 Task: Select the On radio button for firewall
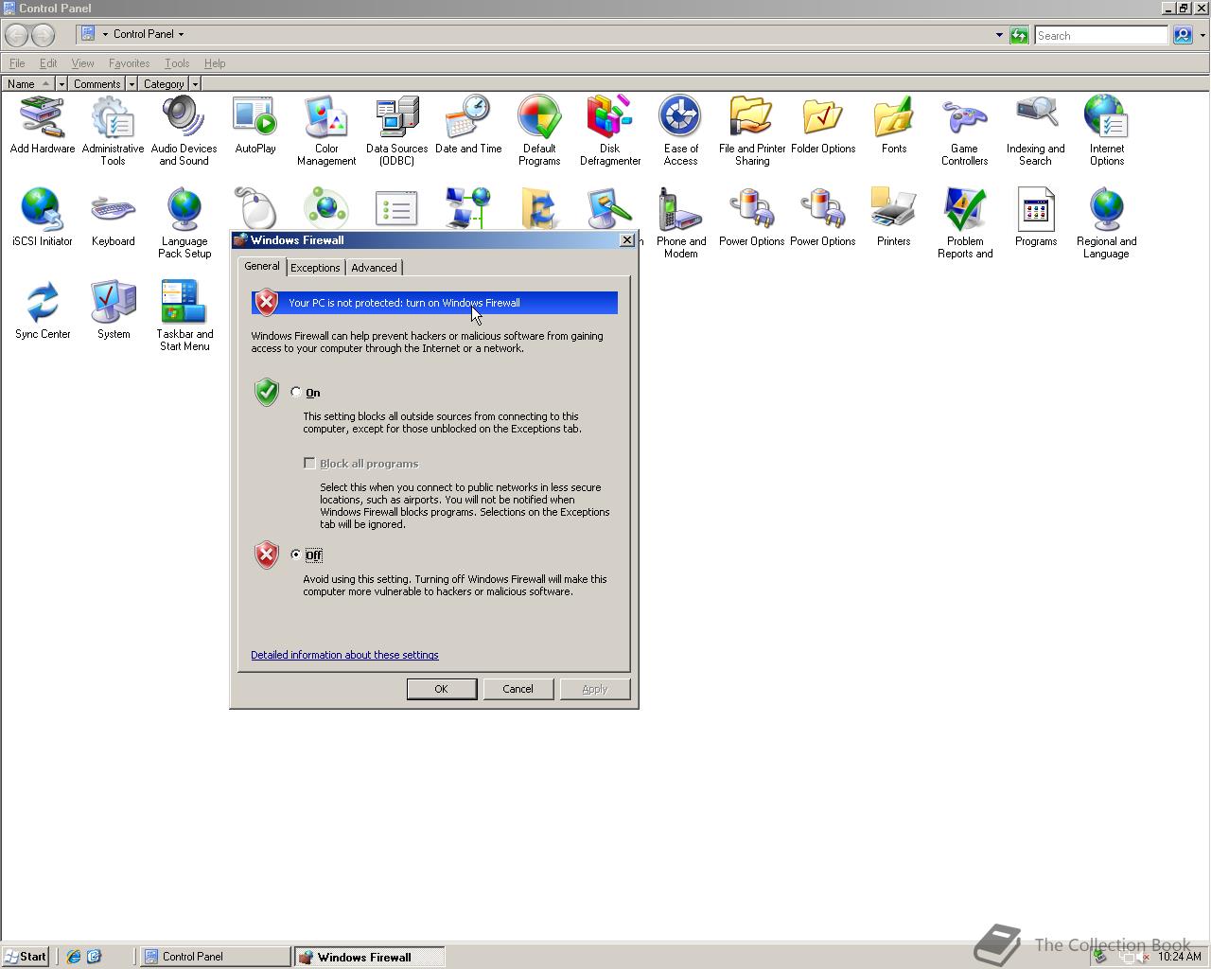(x=296, y=392)
